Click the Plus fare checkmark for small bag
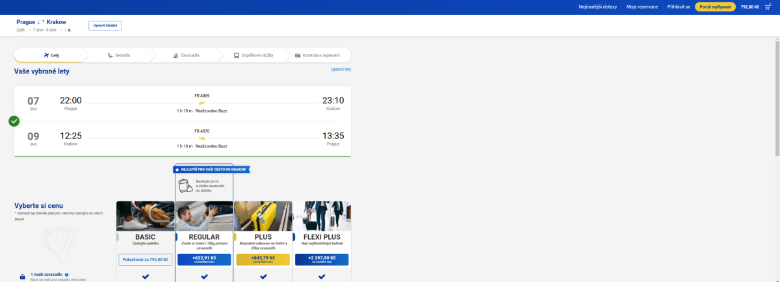This screenshot has height=282, width=780. [x=263, y=277]
